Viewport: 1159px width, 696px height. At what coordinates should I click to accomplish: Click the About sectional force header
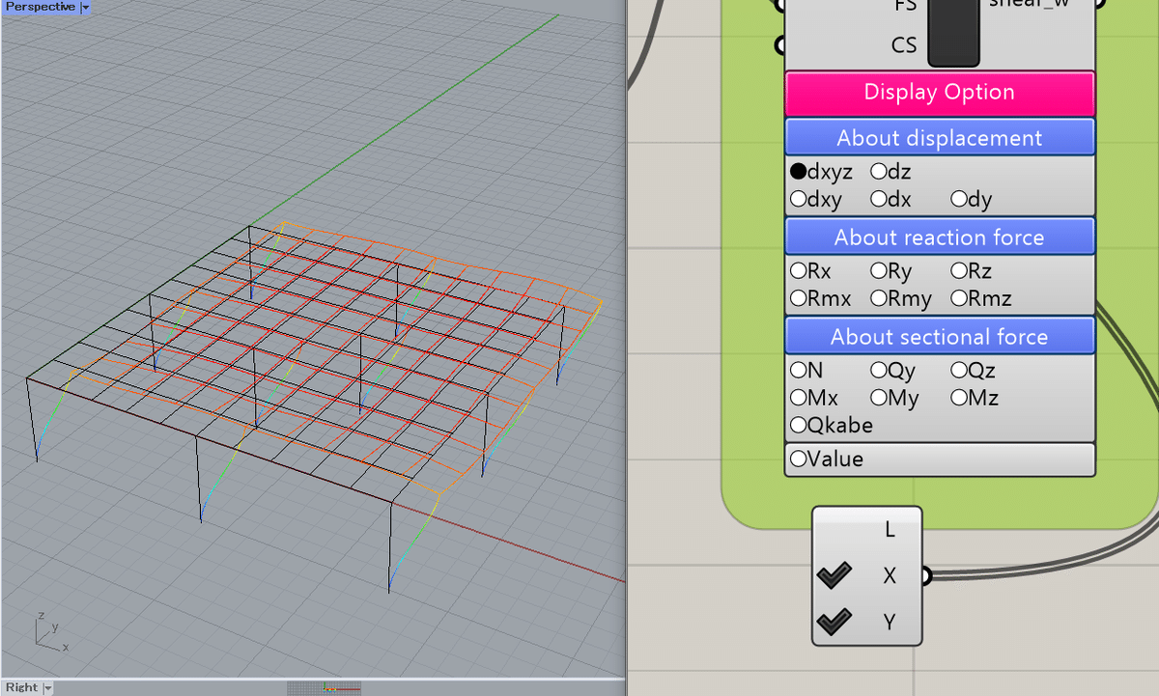[x=940, y=337]
